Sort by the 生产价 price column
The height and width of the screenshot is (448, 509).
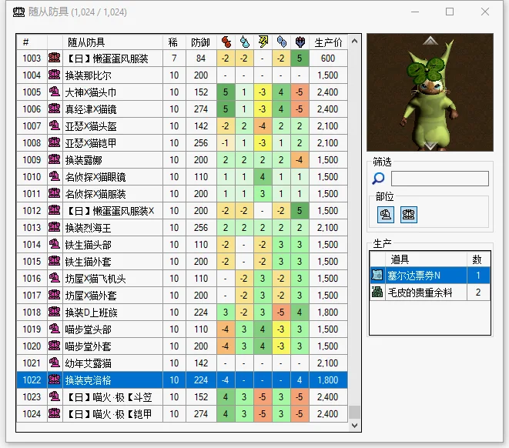[328, 42]
